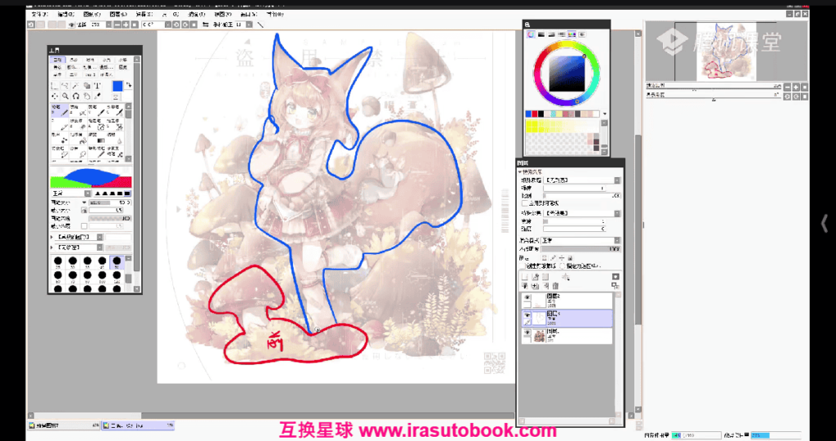Click the undo button in top toolbar
The height and width of the screenshot is (441, 836).
pyautogui.click(x=31, y=24)
